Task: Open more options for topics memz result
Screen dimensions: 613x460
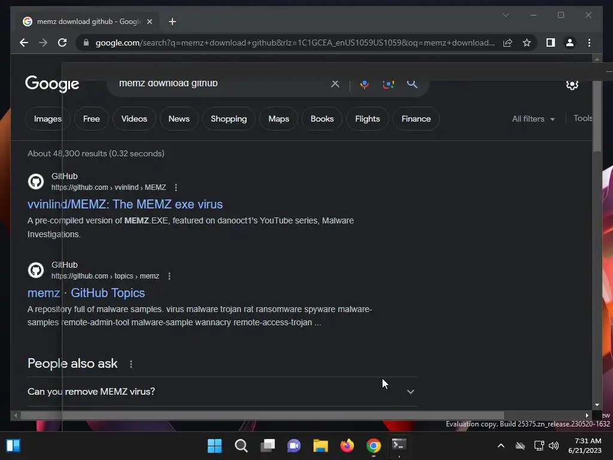Action: pos(169,276)
